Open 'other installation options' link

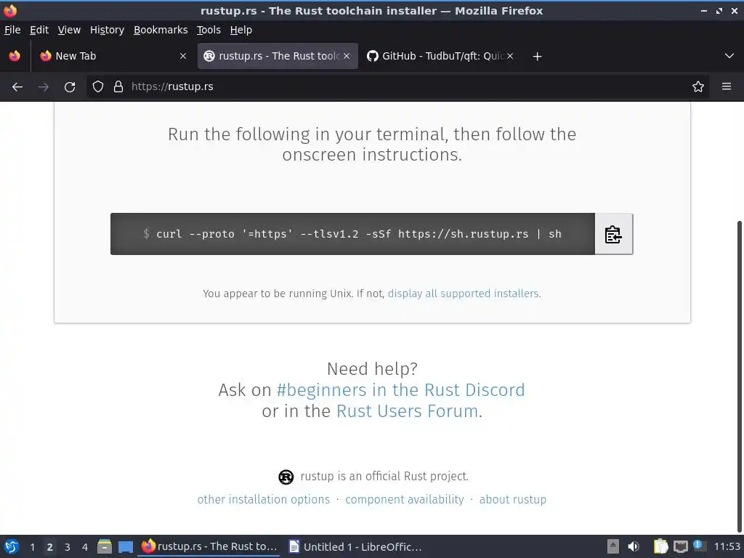263,500
